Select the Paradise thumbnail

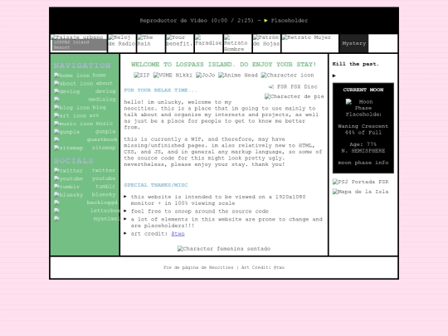click(x=208, y=43)
